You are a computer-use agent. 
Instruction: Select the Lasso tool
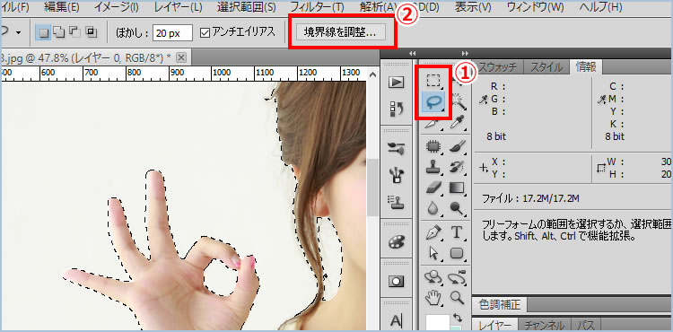coord(434,101)
